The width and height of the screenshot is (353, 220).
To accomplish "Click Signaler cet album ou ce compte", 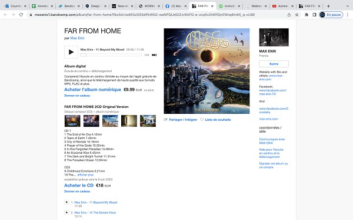I will [274, 165].
